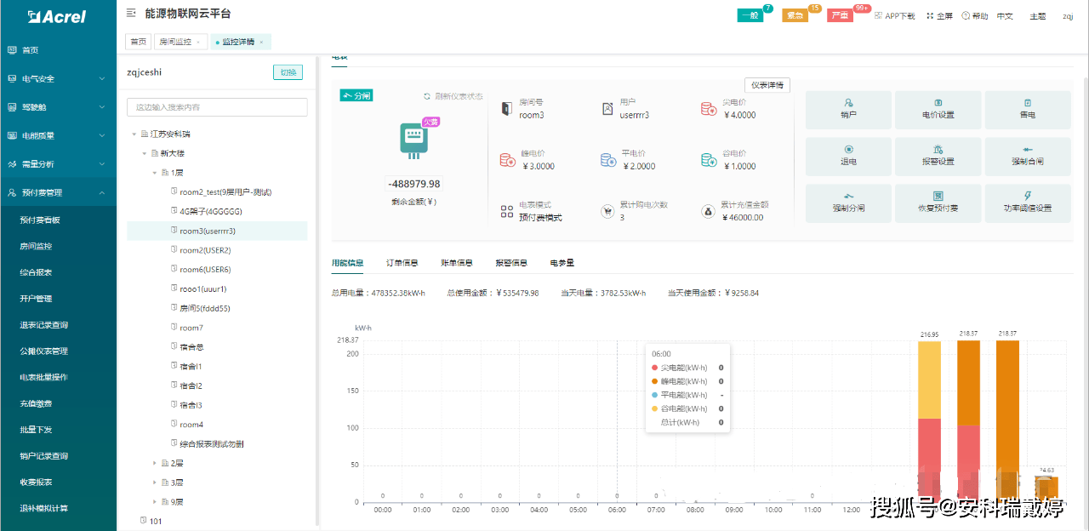The height and width of the screenshot is (531, 1089).
Task: Click the 刷新仪表状态 refresh icon
Action: (x=427, y=96)
